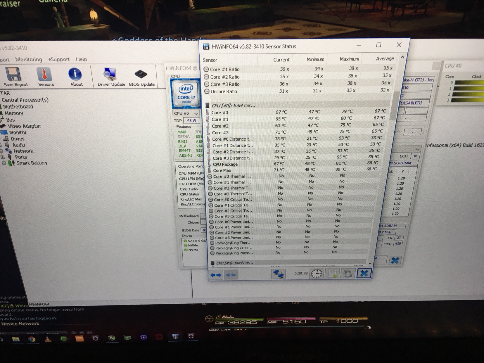Screen dimensions: 484x363
Task: Click the orange taskbar icon
Action: [79, 338]
